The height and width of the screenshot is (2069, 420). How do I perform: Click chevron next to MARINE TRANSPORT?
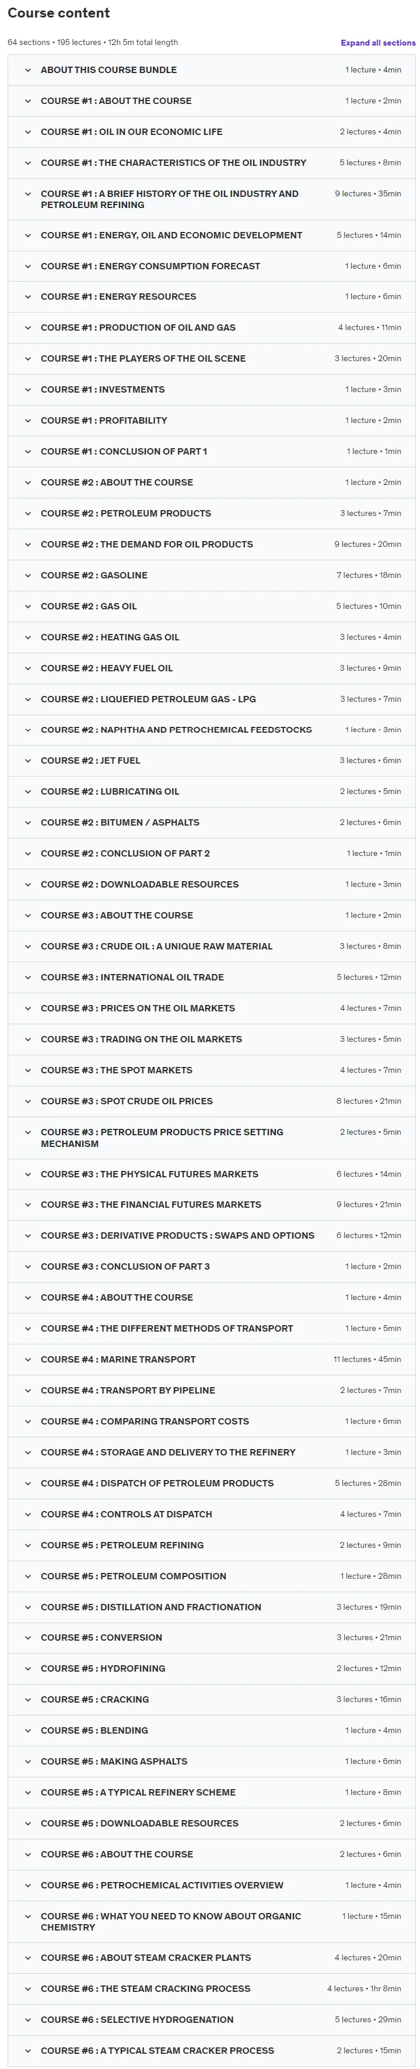point(28,1359)
